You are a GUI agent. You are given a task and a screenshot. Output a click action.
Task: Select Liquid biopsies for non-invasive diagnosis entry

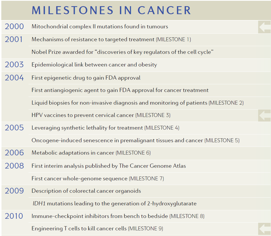pyautogui.click(x=138, y=103)
